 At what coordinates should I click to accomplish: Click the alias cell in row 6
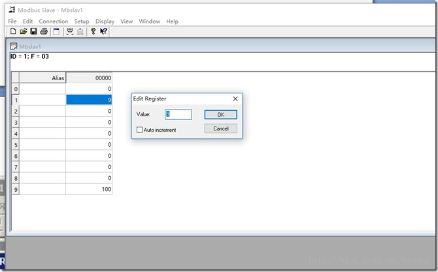point(42,155)
